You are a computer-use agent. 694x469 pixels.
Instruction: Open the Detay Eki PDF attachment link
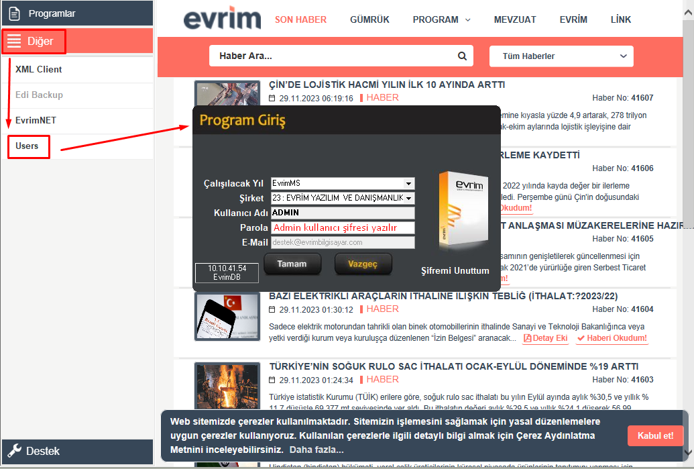[x=545, y=338]
